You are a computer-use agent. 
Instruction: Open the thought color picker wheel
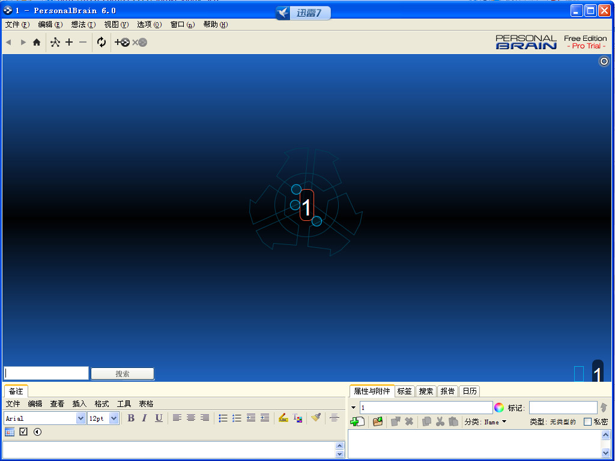click(x=499, y=407)
